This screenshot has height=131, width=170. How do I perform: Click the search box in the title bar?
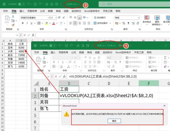133,4
